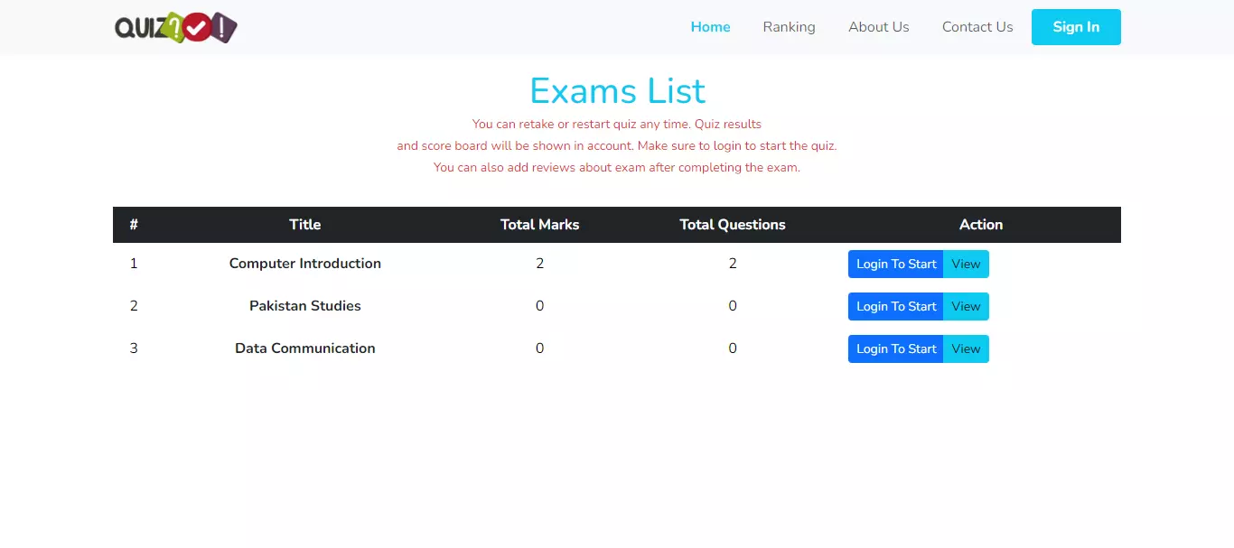Viewport: 1234px width, 548px height.
Task: Select the Computer Introduction title text
Action: tap(305, 264)
